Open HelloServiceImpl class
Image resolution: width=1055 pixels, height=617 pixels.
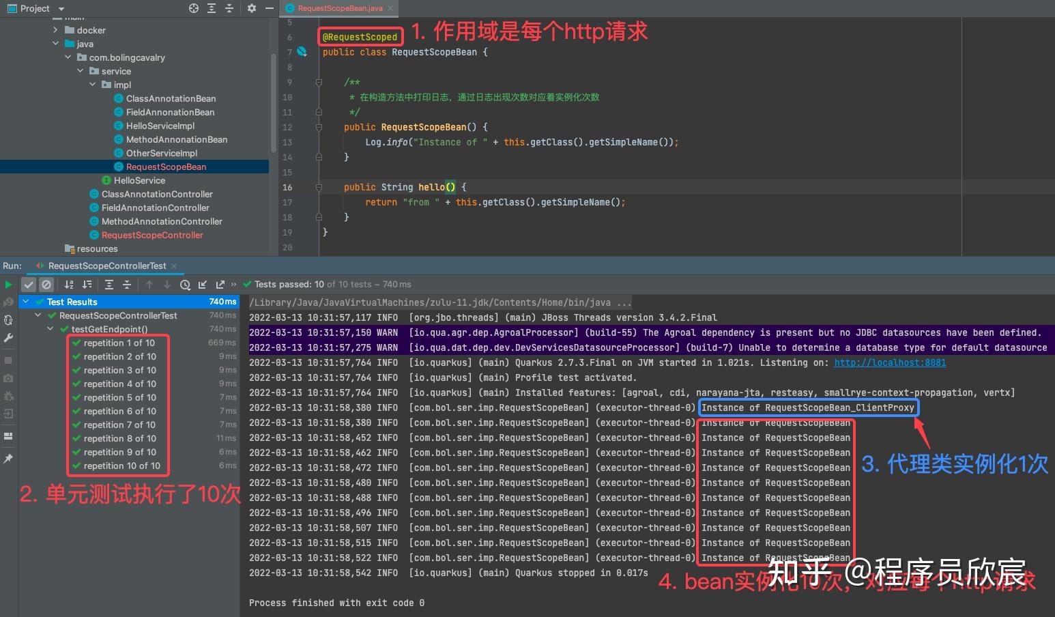click(x=160, y=126)
